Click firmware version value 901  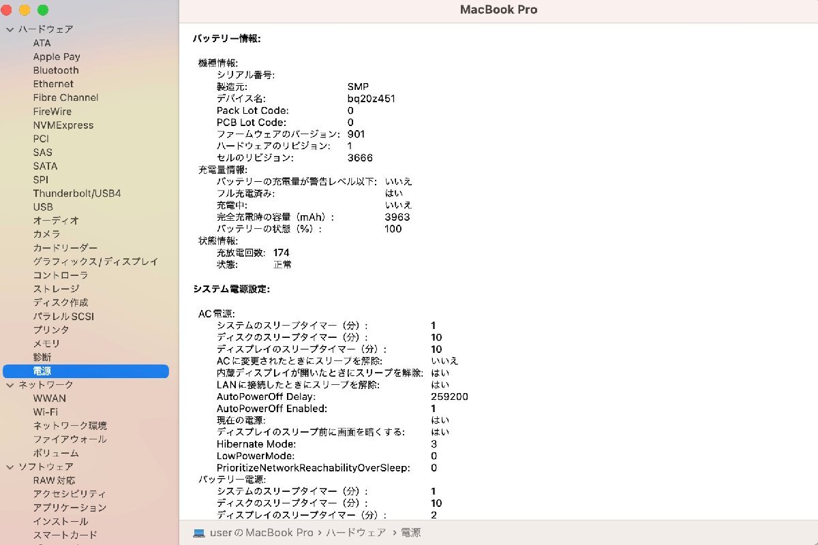(356, 134)
